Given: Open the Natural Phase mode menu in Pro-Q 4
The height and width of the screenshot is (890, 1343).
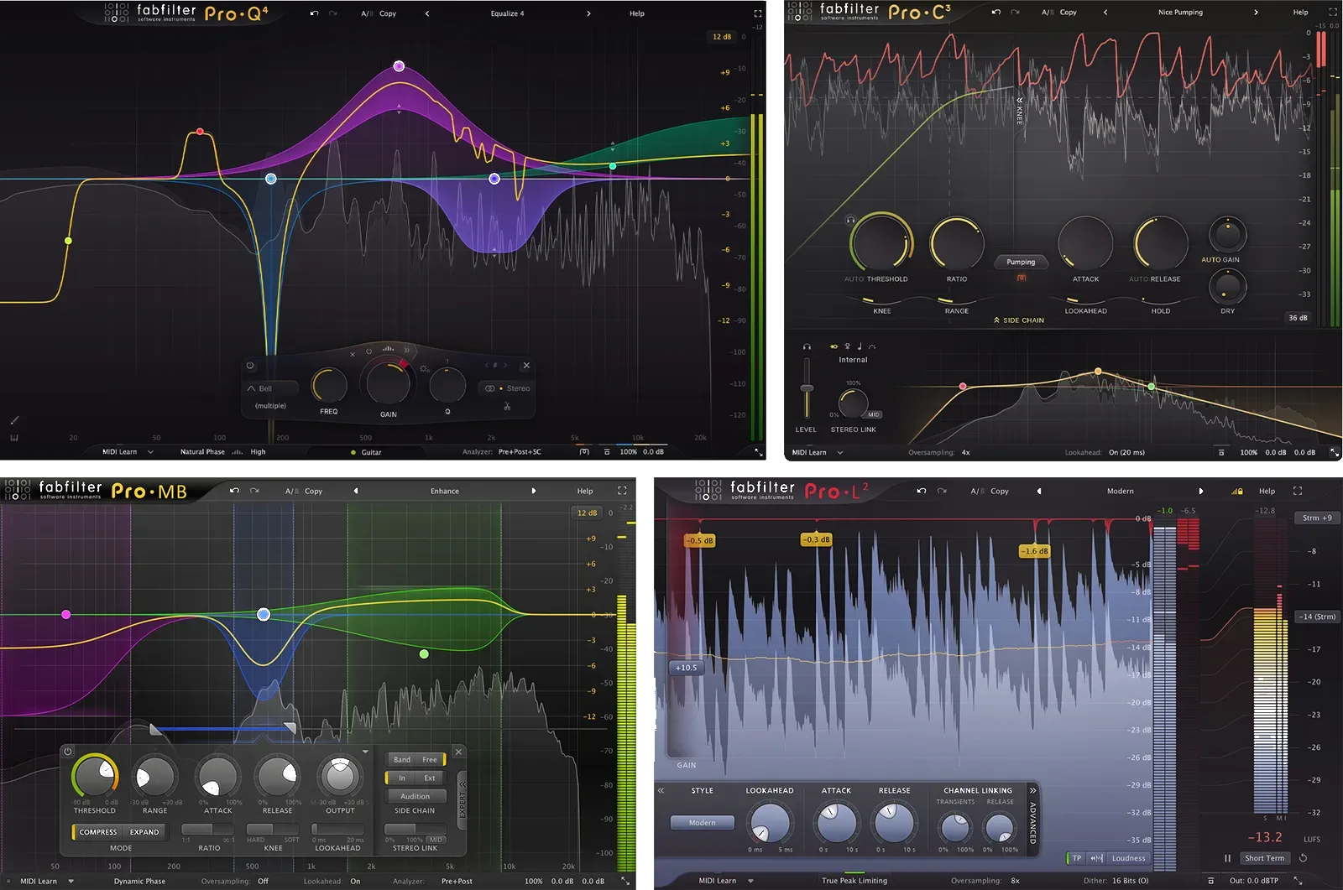Looking at the screenshot, I should point(202,452).
